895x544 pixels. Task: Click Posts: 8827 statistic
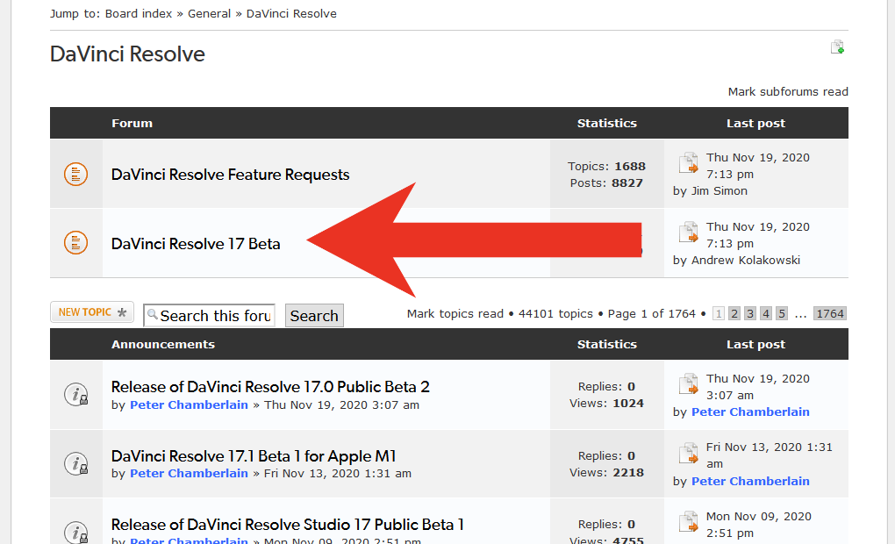pos(606,183)
